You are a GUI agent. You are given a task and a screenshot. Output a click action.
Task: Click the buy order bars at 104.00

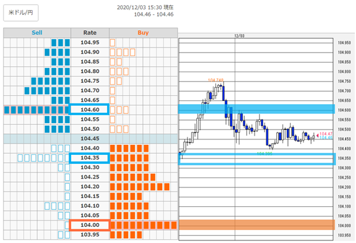coord(143,225)
